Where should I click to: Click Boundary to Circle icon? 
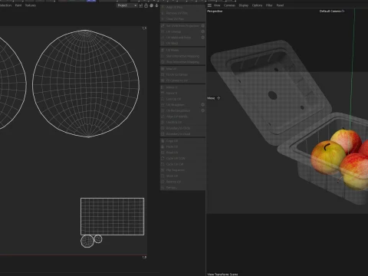(x=163, y=128)
